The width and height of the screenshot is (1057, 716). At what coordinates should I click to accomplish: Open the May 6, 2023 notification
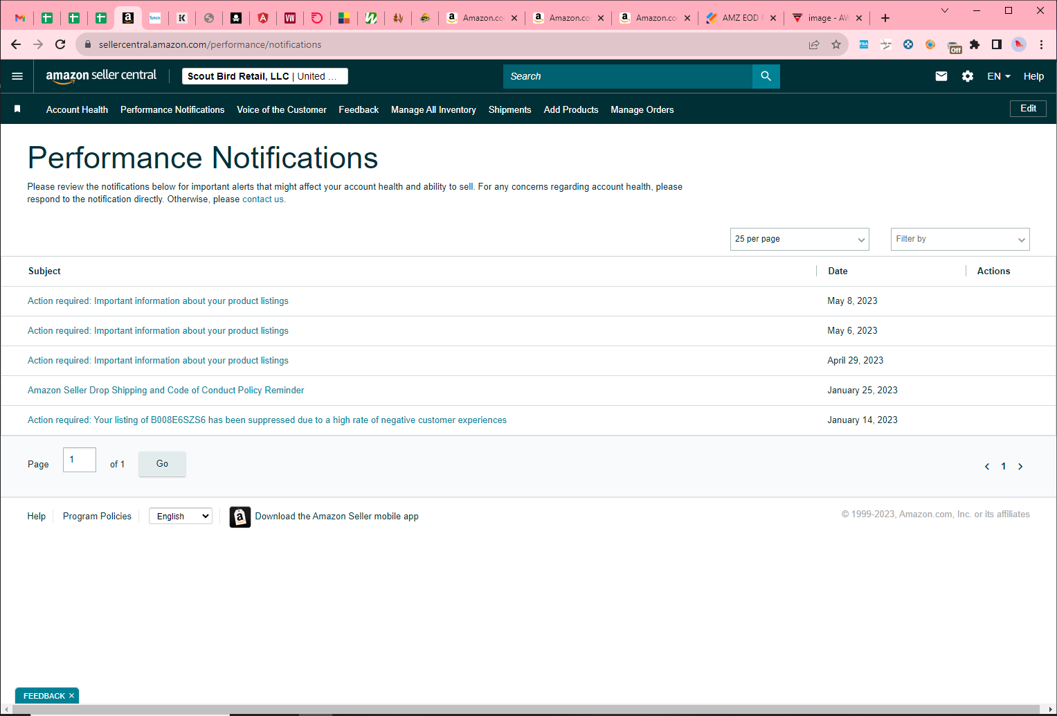[158, 331]
